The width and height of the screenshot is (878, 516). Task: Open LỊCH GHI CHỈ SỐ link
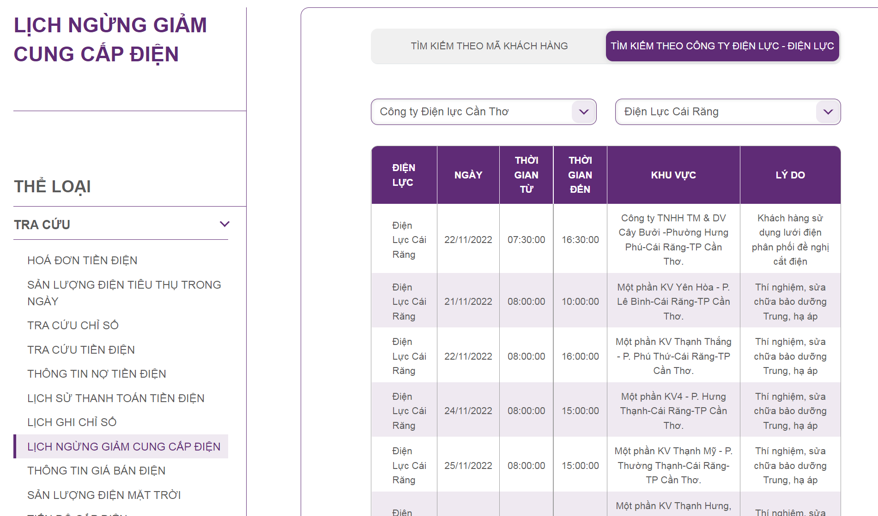pos(72,422)
